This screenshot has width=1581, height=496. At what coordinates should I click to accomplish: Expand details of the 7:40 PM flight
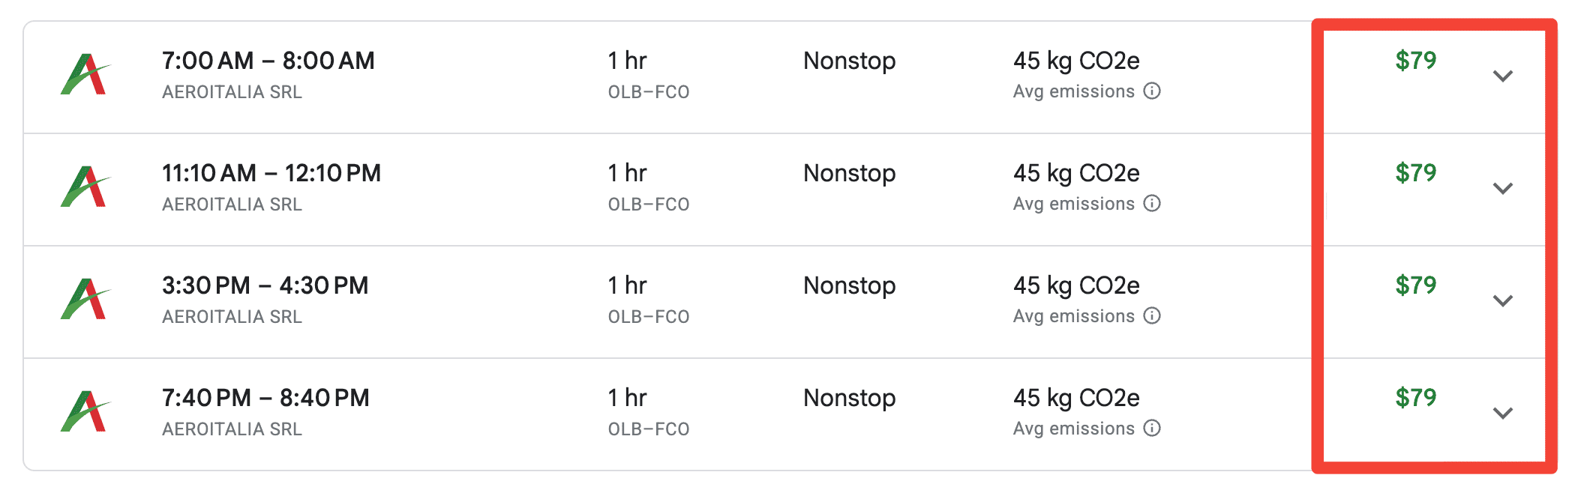1502,414
